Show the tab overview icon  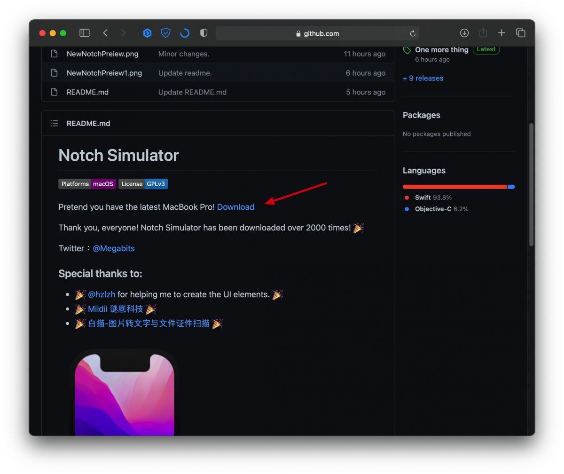point(520,33)
